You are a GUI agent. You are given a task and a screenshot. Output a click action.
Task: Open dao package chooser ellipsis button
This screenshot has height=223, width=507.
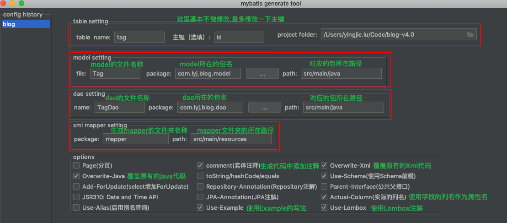click(x=265, y=108)
